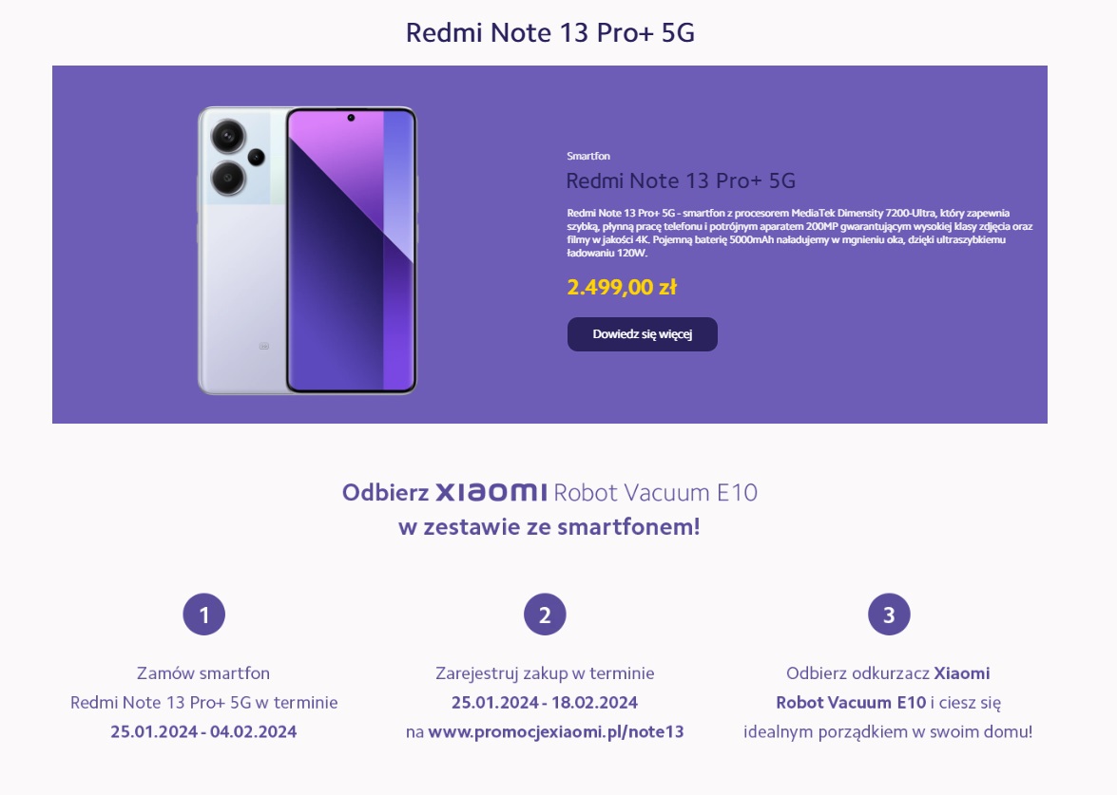The width and height of the screenshot is (1117, 795).
Task: Click the phone's lower rear camera lens
Action: [x=228, y=177]
